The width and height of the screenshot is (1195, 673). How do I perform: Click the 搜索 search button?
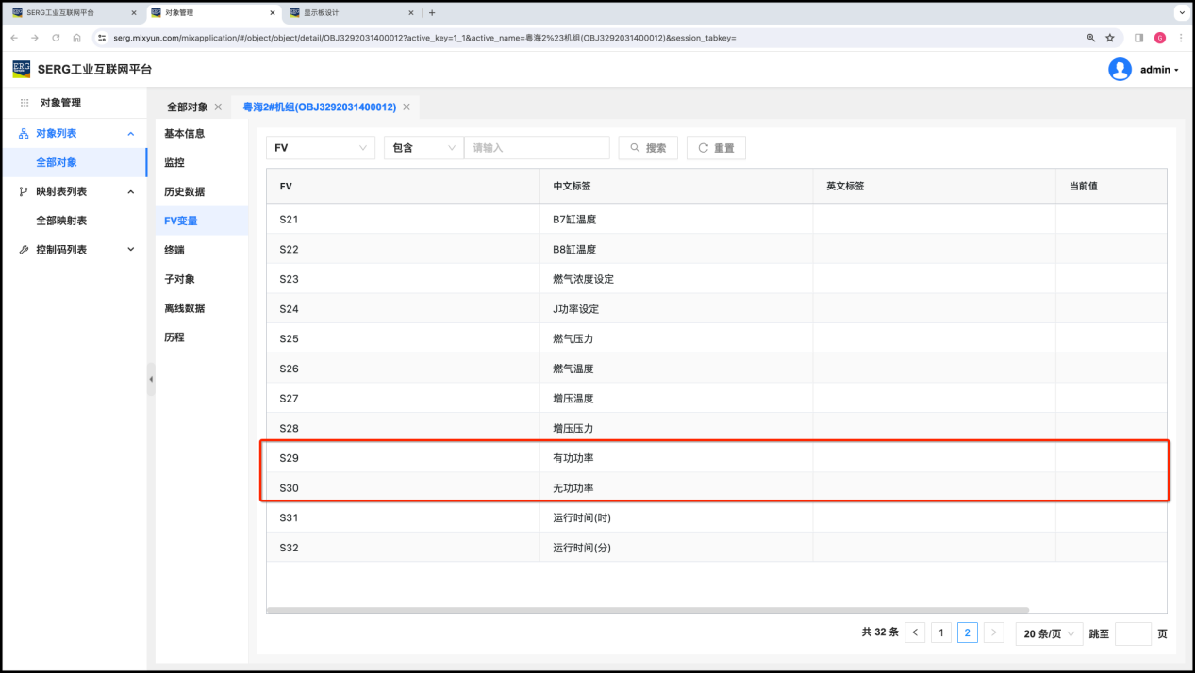point(648,148)
